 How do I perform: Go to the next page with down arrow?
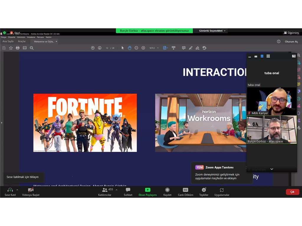tap(100, 48)
